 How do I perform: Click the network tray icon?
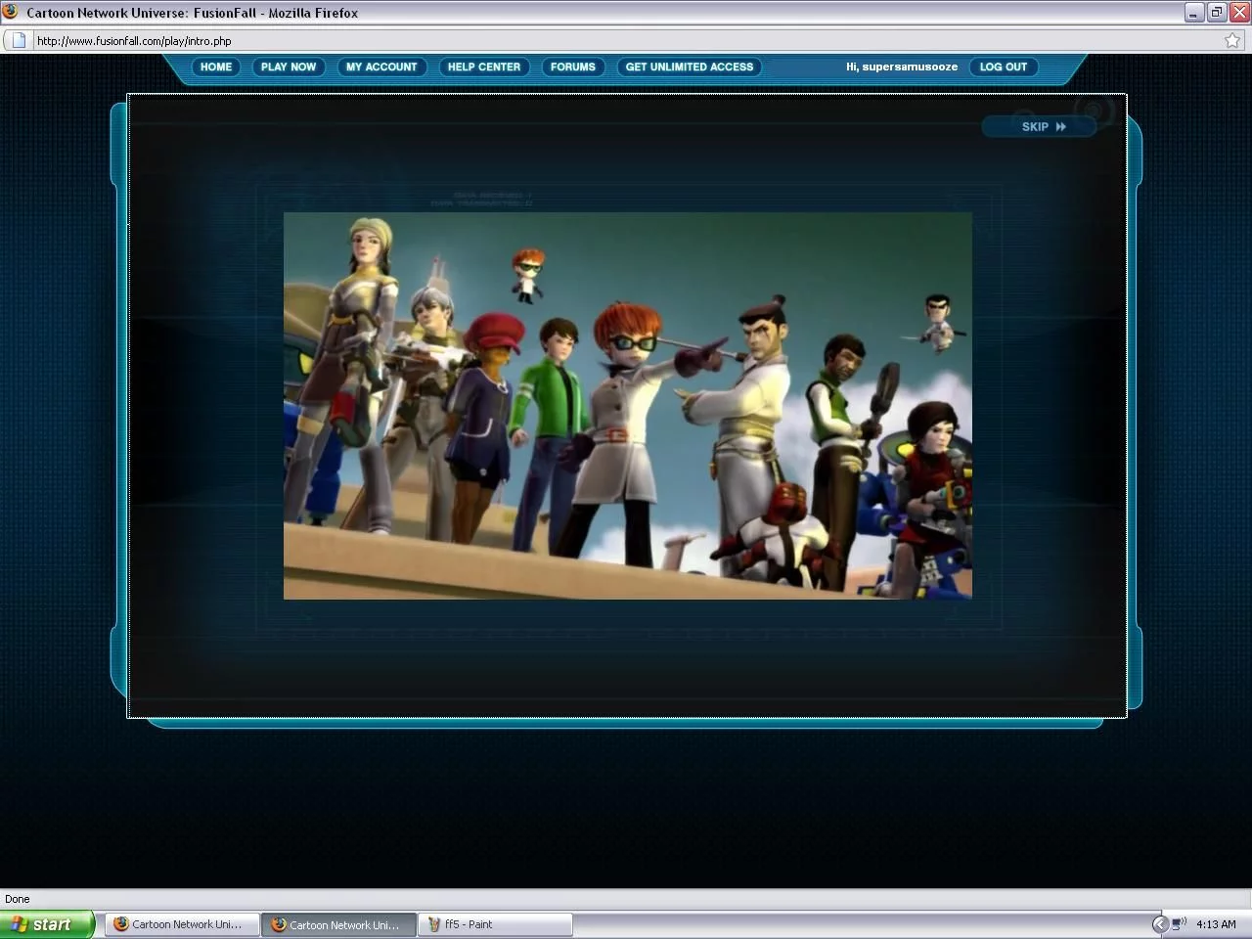[x=1179, y=924]
